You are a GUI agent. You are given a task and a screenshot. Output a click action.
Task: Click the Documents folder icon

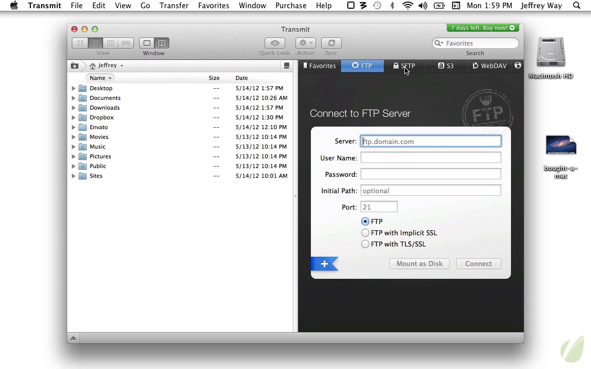[83, 98]
